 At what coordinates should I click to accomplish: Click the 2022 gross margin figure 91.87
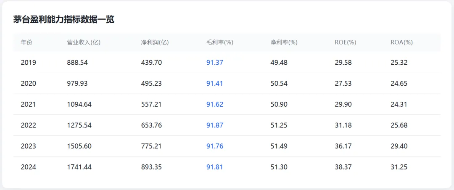coord(215,125)
